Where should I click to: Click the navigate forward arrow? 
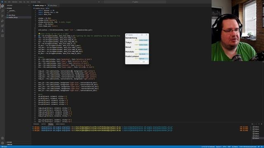point(102,2)
